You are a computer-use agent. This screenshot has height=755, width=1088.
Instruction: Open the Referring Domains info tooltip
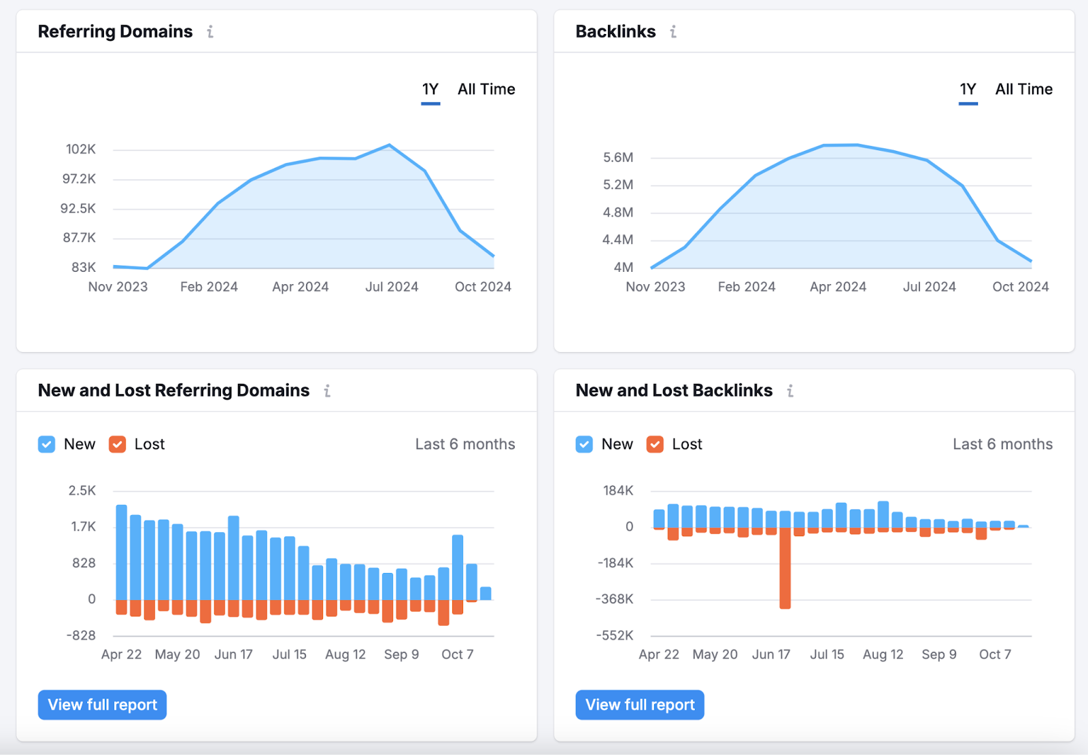tap(211, 31)
